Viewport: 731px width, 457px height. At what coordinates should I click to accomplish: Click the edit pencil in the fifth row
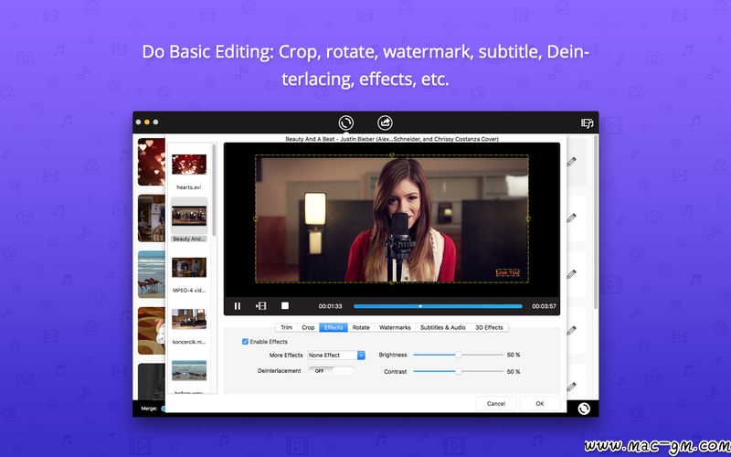pos(572,387)
